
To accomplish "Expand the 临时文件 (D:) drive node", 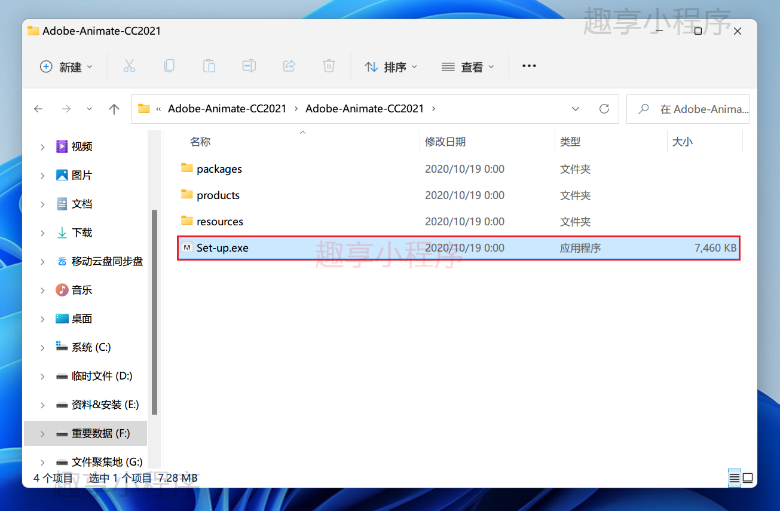I will pyautogui.click(x=42, y=376).
